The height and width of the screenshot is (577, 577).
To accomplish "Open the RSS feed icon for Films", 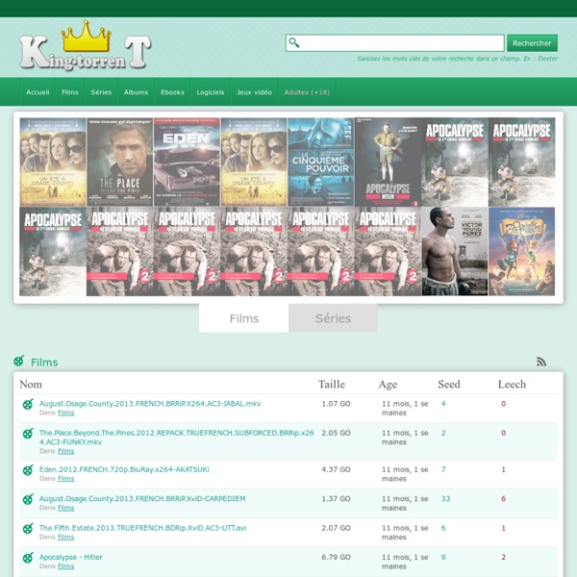I will pos(540,362).
